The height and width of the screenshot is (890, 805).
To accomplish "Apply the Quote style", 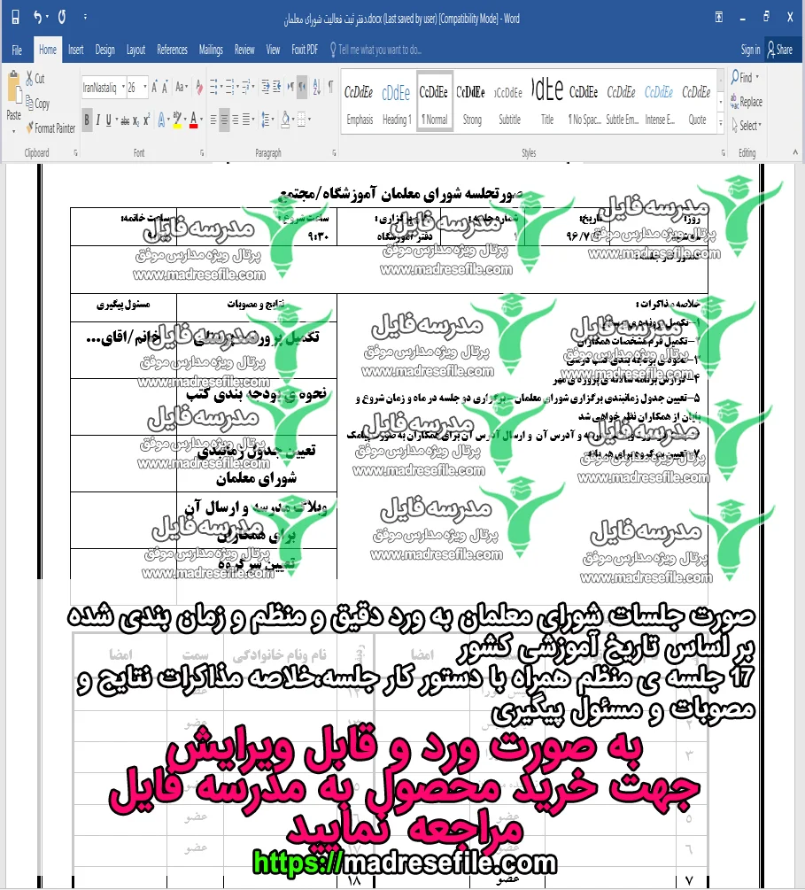I will tap(697, 102).
